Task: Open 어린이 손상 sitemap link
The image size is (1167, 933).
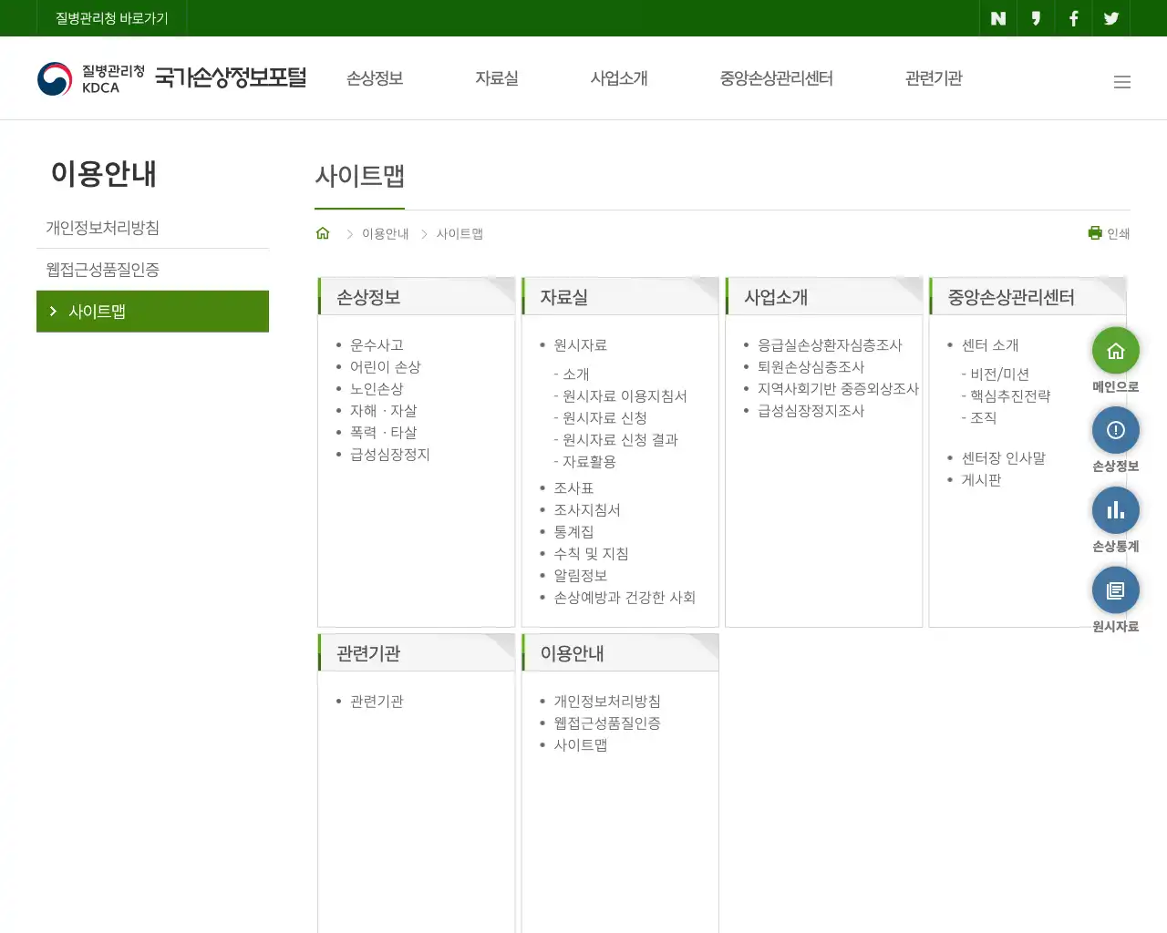Action: point(386,367)
